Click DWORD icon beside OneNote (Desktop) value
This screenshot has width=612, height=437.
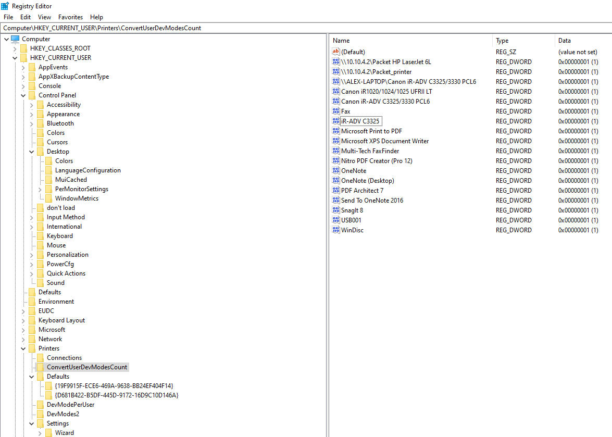[335, 180]
